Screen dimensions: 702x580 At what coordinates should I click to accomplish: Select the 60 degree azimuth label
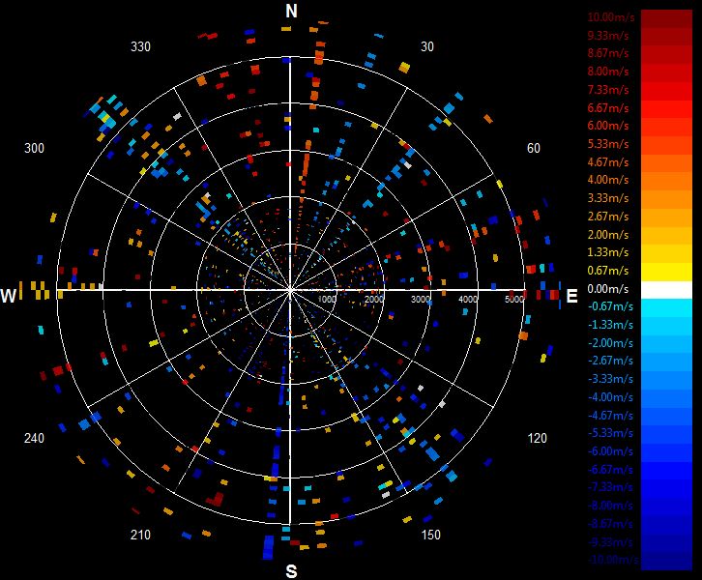tap(533, 148)
